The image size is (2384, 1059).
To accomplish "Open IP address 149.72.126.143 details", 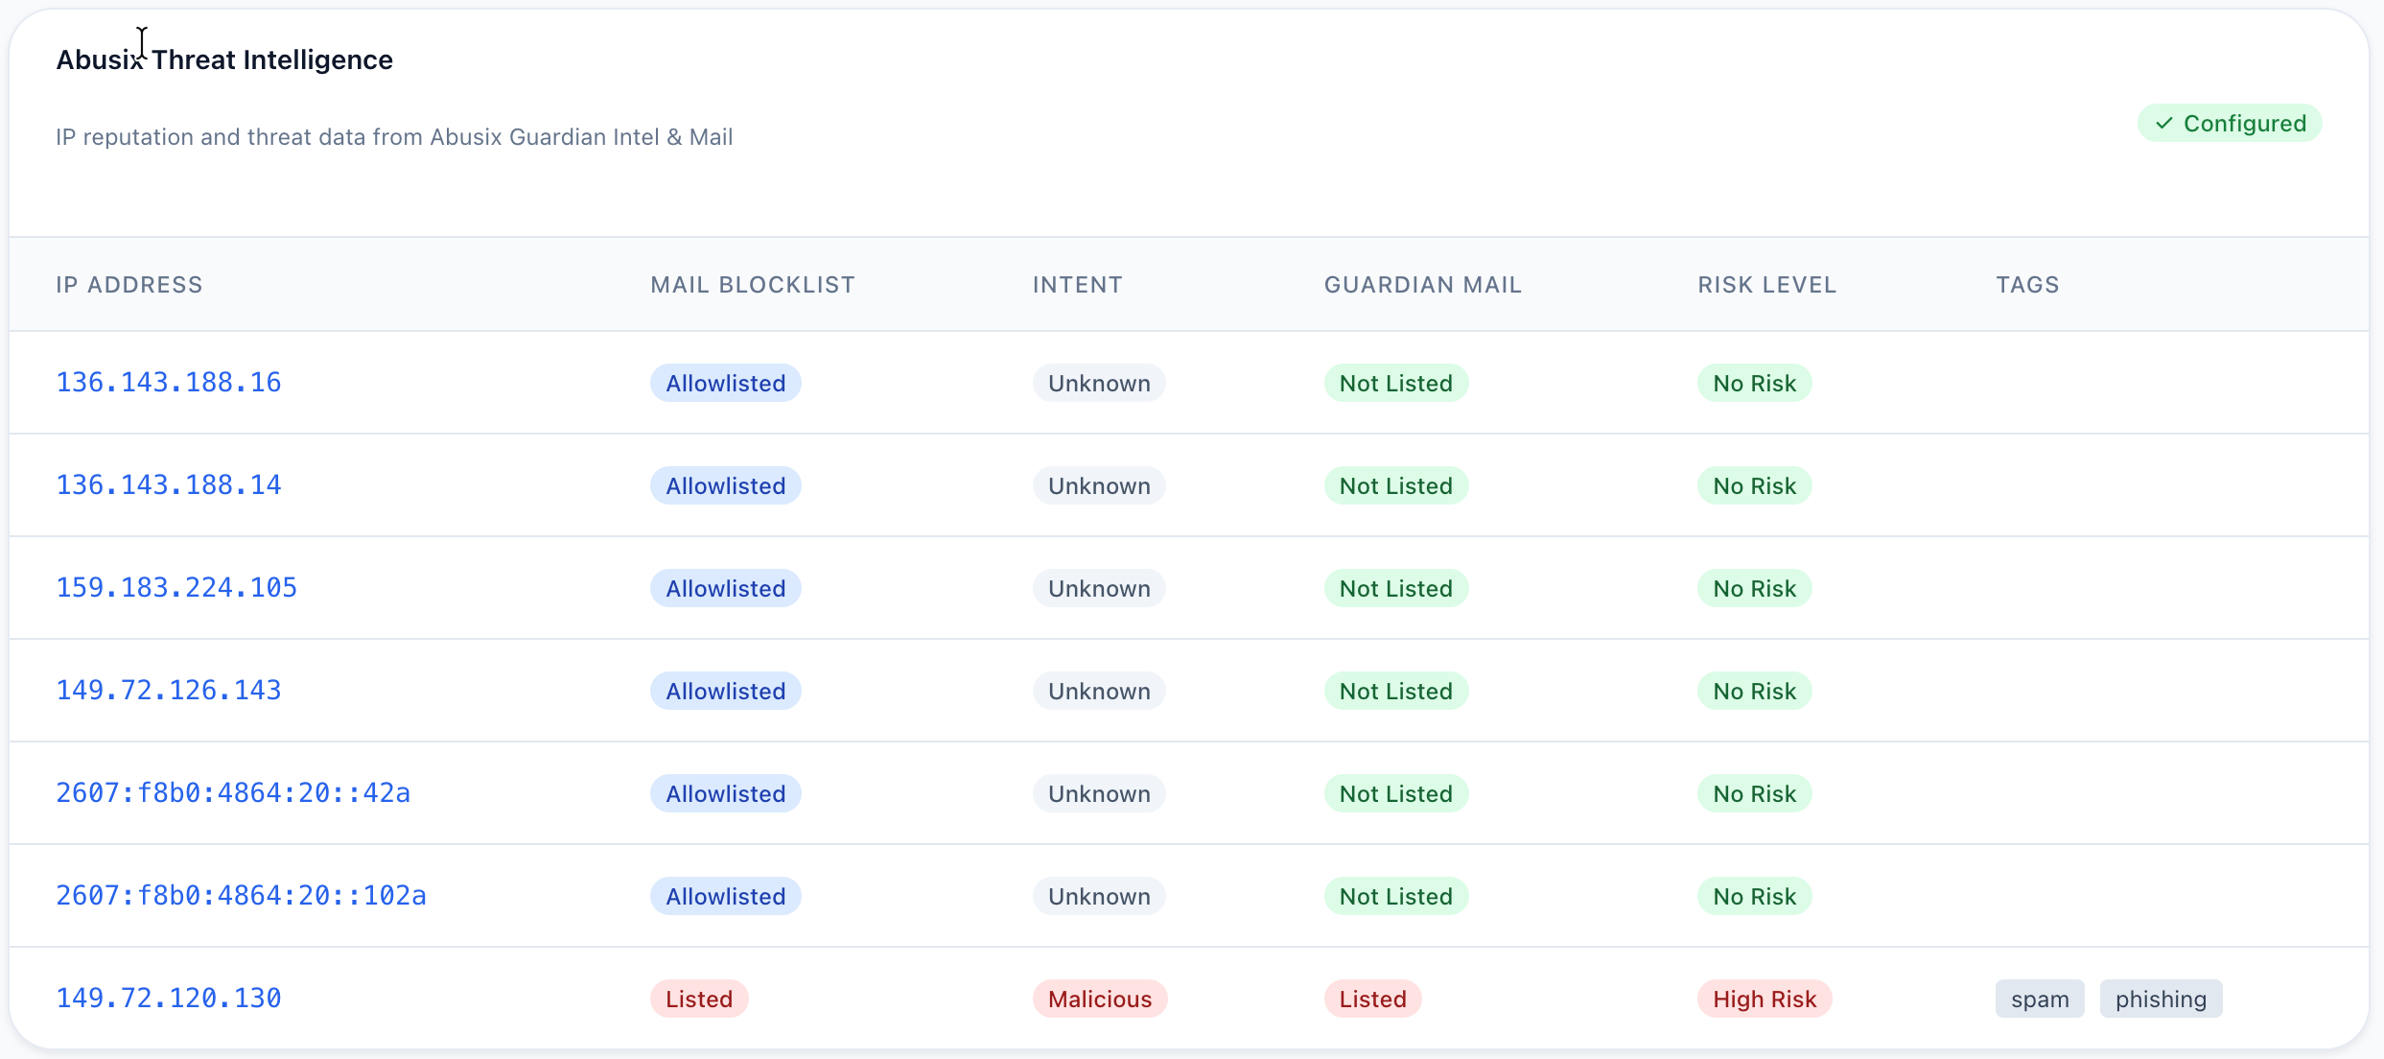I will 168,690.
